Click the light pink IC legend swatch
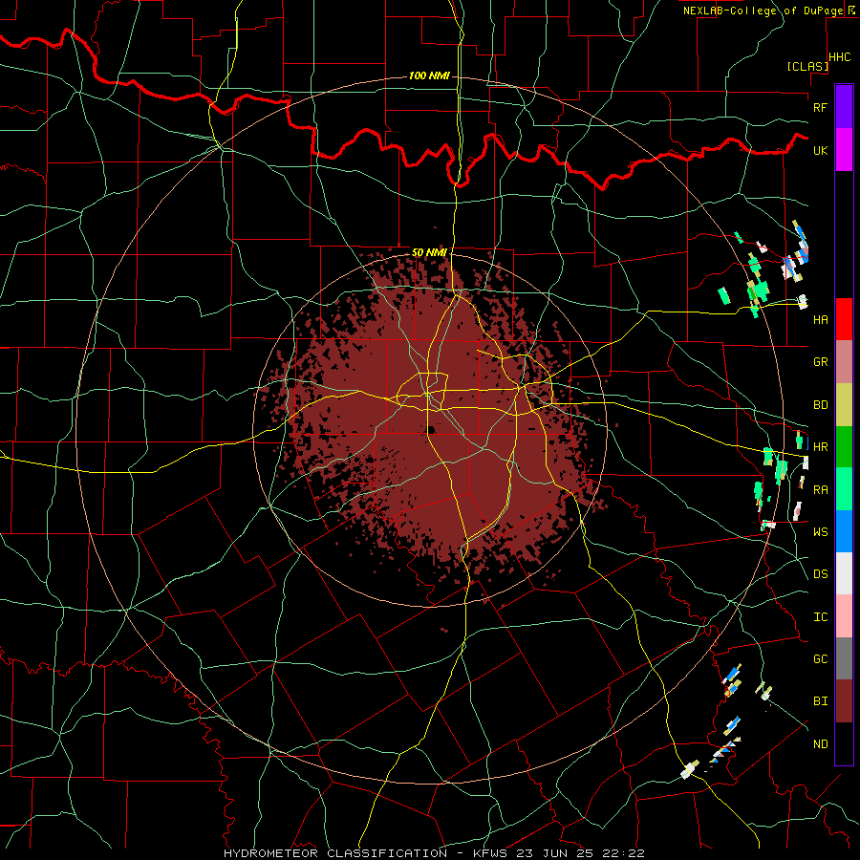860x860 pixels. coord(844,616)
